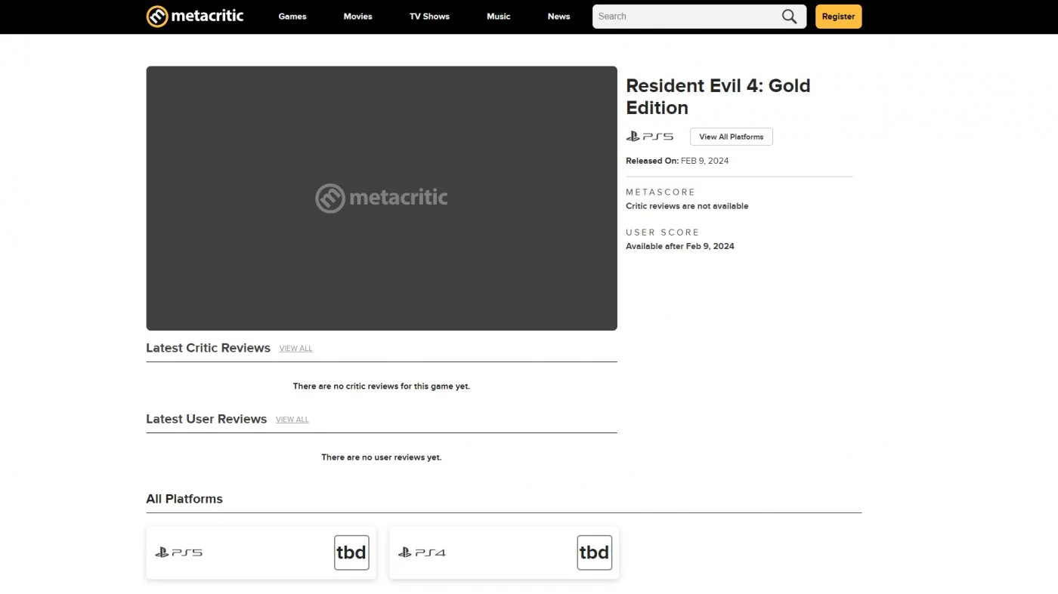Open View All link for Latest Critic Reviews
1058x594 pixels.
(295, 349)
